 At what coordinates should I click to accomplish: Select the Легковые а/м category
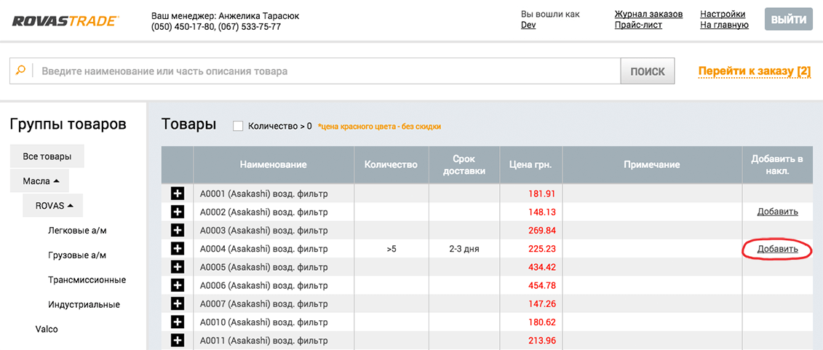[x=81, y=231]
